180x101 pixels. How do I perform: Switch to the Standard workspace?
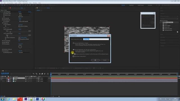tap(131, 5)
